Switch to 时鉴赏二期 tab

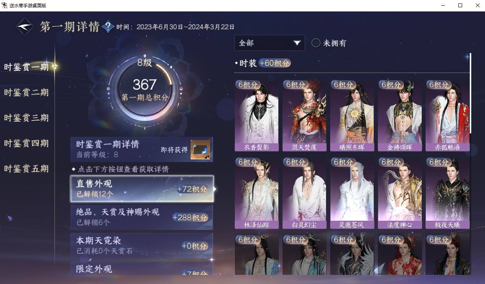pyautogui.click(x=26, y=92)
